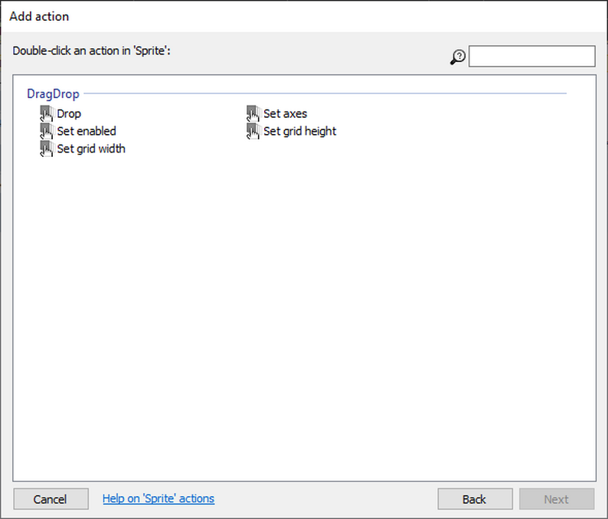Click the Set enabled action icon
The width and height of the screenshot is (608, 519).
click(47, 131)
